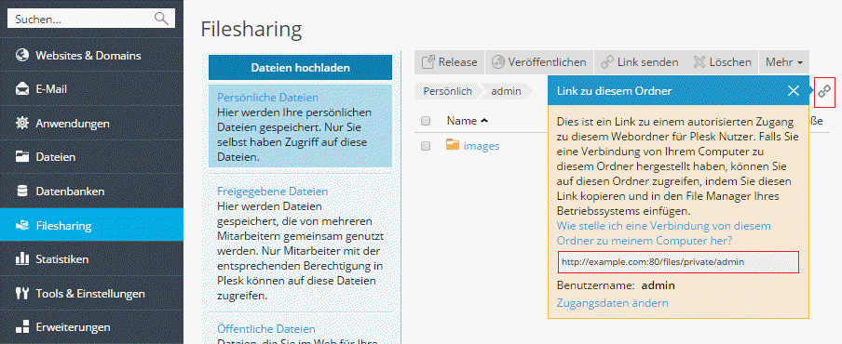
Task: Close the Link zu diesem Ordner popup
Action: (794, 91)
